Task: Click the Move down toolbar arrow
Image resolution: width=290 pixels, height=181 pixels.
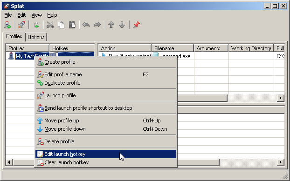Action: click(122, 25)
